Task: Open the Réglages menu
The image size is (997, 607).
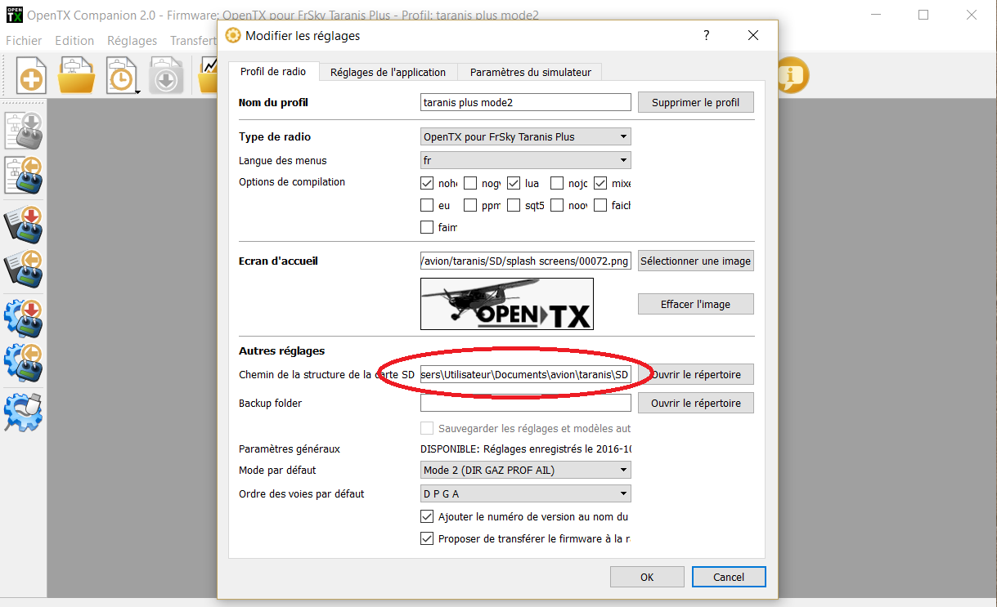Action: [x=132, y=40]
